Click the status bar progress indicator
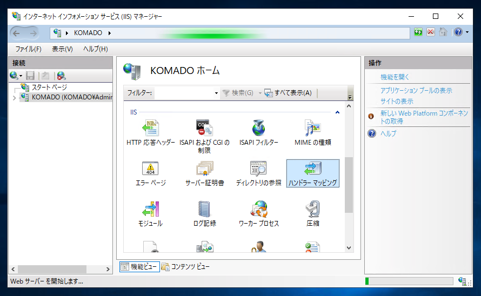This screenshot has width=481, height=296. (x=409, y=281)
